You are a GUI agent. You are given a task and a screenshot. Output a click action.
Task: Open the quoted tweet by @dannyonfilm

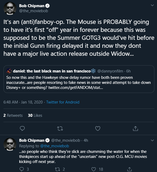(79, 79)
